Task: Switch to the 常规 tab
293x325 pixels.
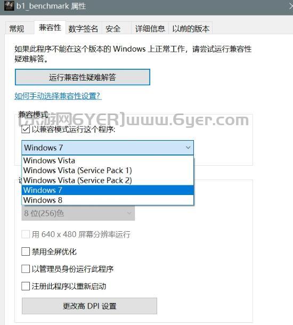Action: tap(17, 28)
